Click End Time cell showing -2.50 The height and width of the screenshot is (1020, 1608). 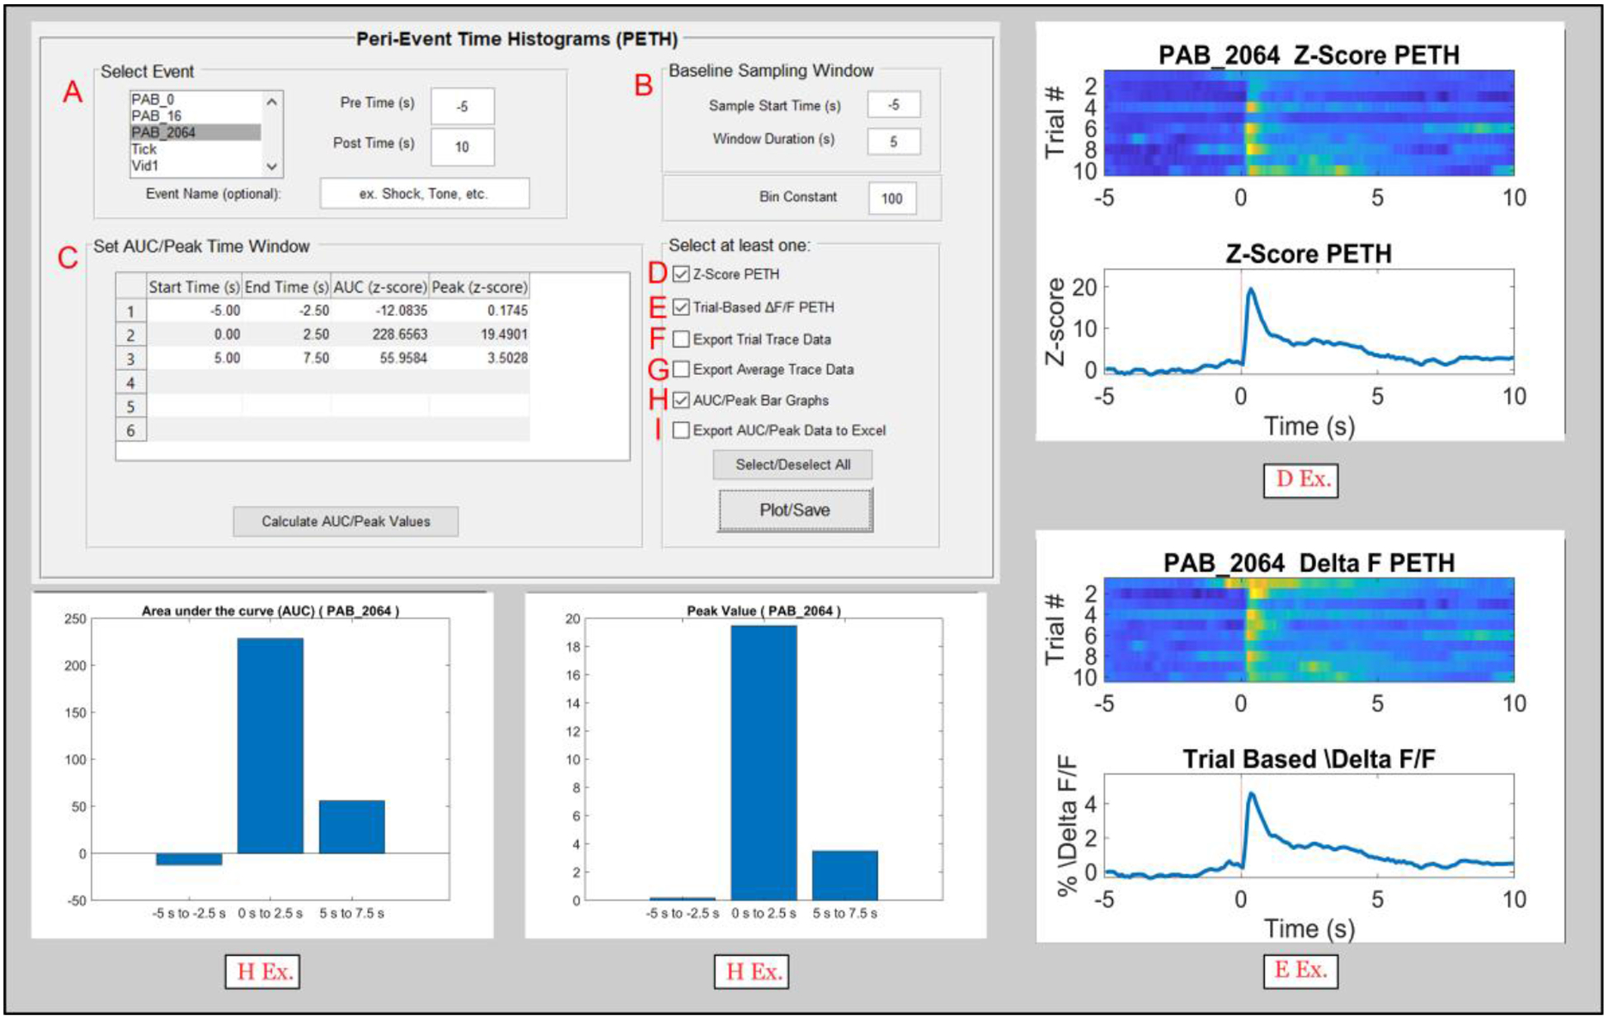287,311
